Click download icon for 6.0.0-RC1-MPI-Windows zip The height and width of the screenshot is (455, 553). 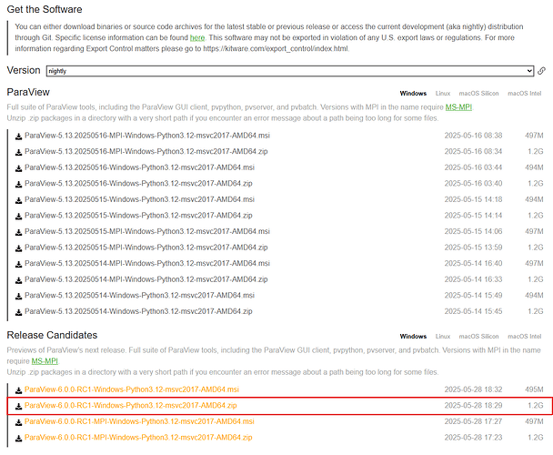tap(19, 439)
